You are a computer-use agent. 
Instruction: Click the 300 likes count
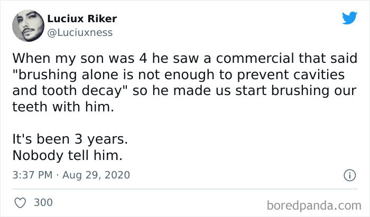coord(43,202)
